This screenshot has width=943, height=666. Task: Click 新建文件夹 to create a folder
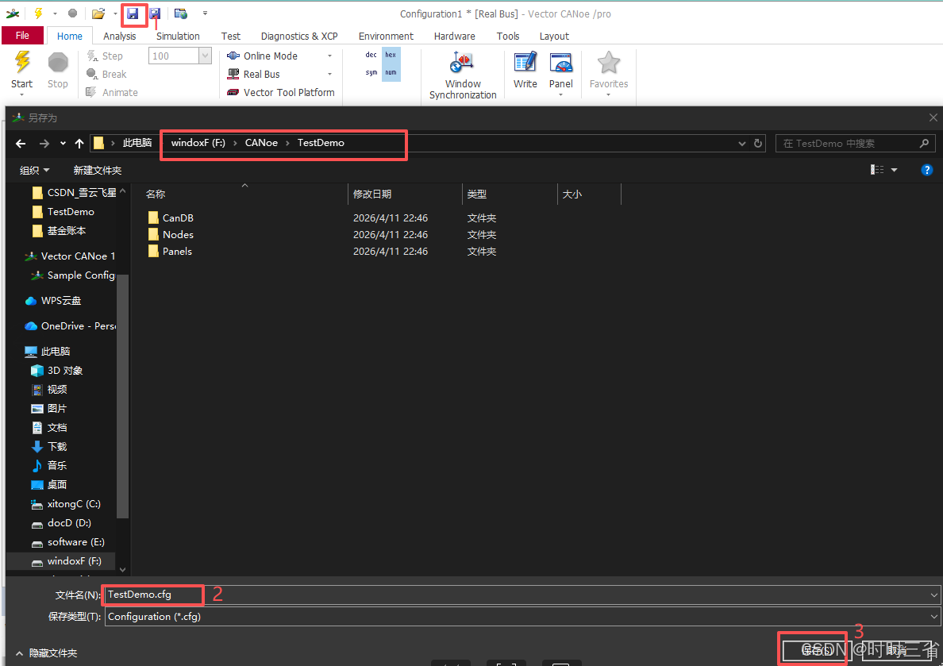tap(98, 170)
